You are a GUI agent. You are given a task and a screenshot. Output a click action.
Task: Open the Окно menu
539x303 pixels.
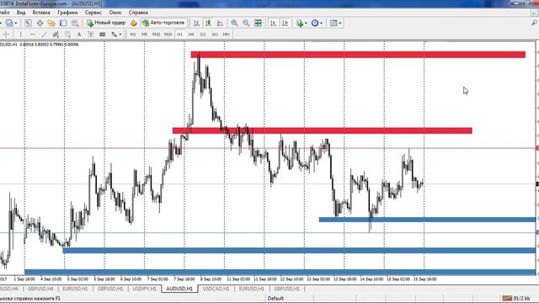(115, 13)
